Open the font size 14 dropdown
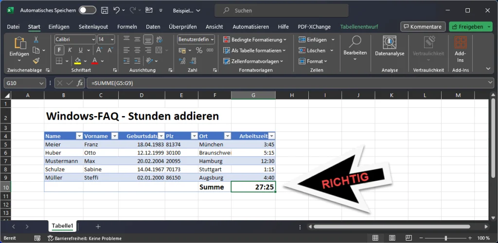The image size is (498, 243). [x=112, y=40]
